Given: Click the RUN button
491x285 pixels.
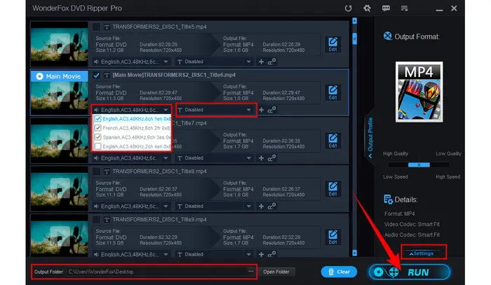Looking at the screenshot, I should pyautogui.click(x=409, y=272).
